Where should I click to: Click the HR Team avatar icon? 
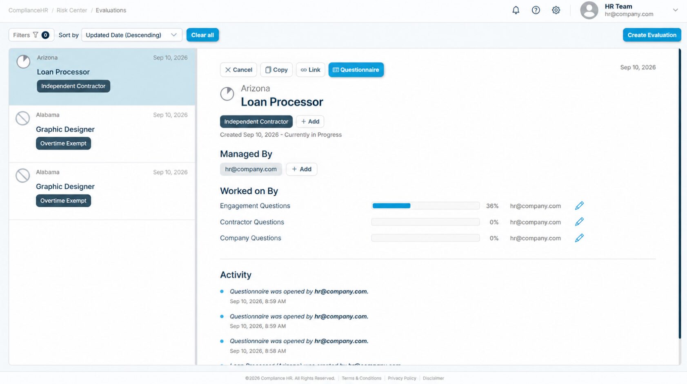[x=589, y=10]
